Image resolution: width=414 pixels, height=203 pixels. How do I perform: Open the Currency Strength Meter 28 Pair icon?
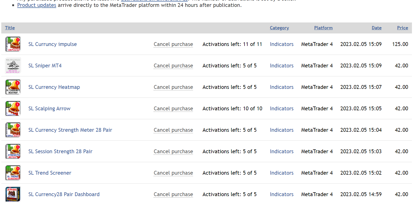point(13,130)
